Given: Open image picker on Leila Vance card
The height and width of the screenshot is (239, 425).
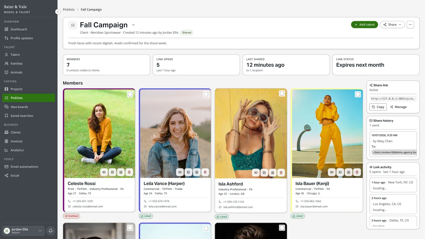Looking at the screenshot, I should [x=188, y=172].
